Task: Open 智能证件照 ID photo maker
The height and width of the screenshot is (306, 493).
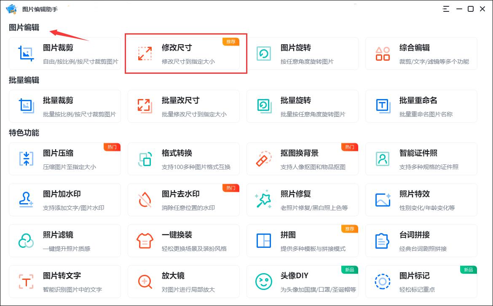Action: click(421, 159)
